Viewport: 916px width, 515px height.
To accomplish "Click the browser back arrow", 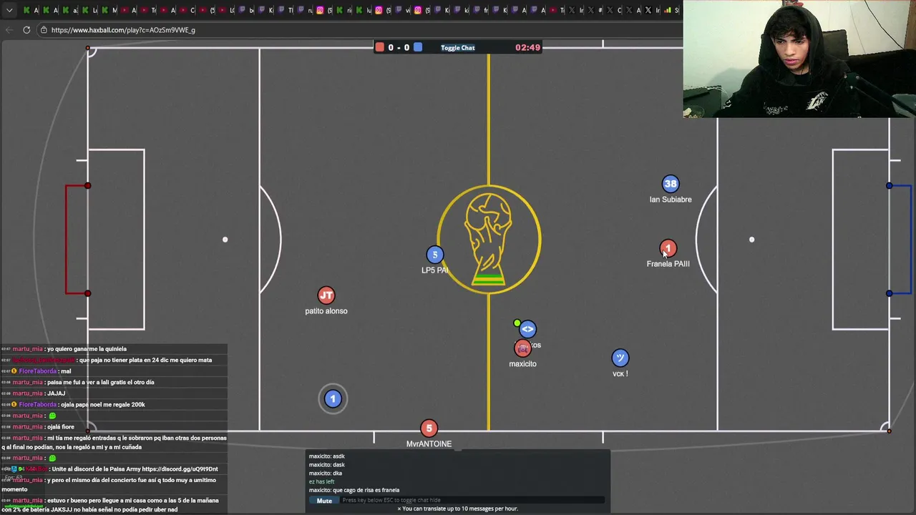I will 9,30.
